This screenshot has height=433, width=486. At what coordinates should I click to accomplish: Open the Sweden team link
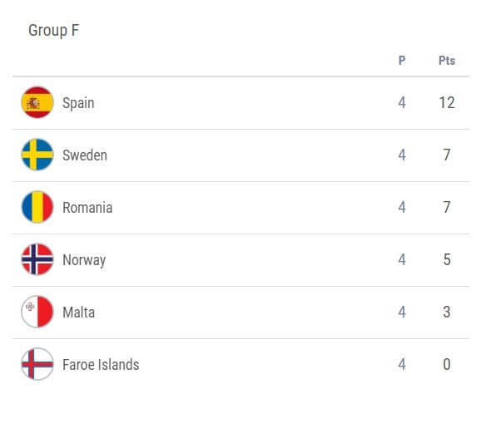click(x=85, y=155)
